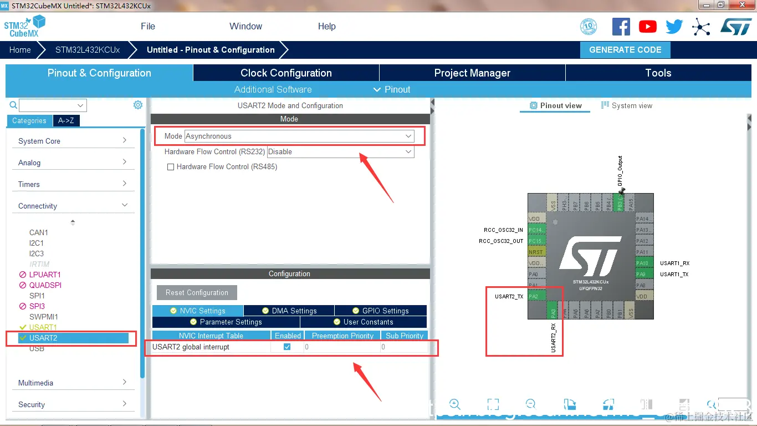Viewport: 757px width, 426px height.
Task: Open the A->Z tab
Action: click(66, 120)
